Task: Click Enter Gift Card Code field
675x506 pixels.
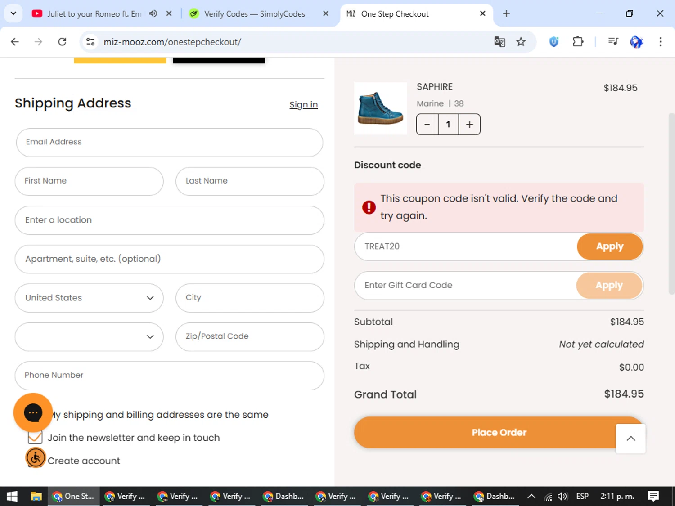Action: pyautogui.click(x=466, y=286)
